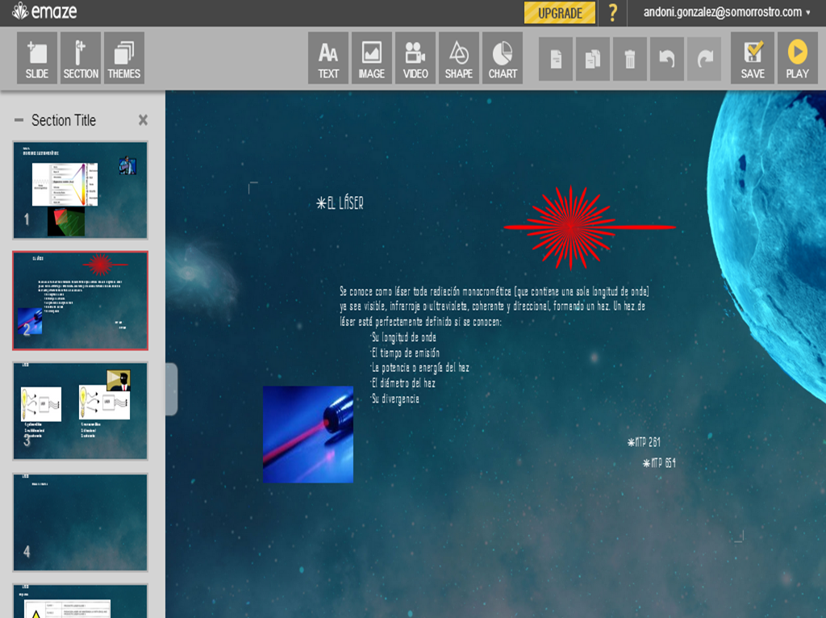826x618 pixels.
Task: Click the 'El tiempo de emisión' bullet
Action: (405, 353)
